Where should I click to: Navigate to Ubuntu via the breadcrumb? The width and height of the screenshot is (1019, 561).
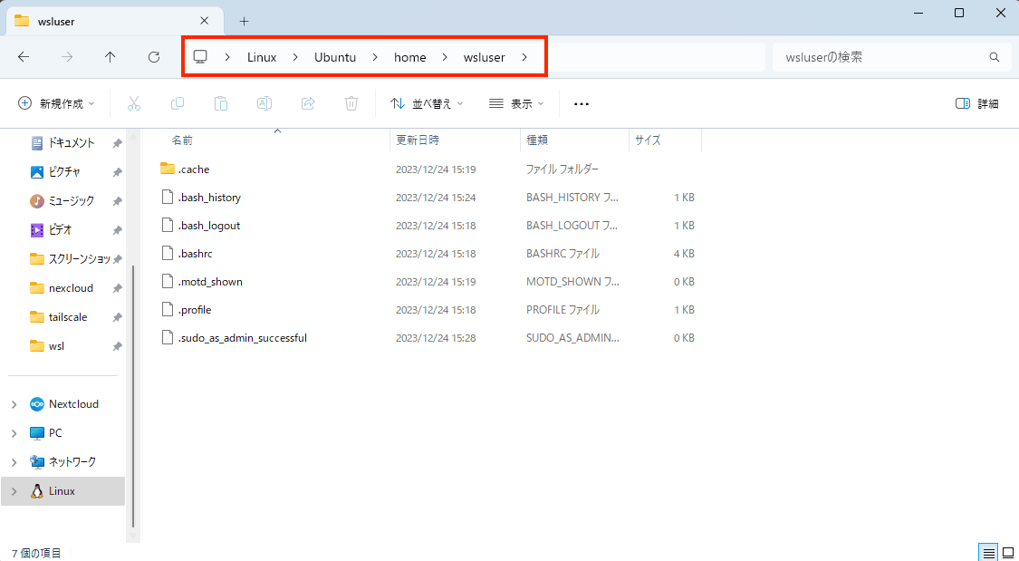point(334,56)
